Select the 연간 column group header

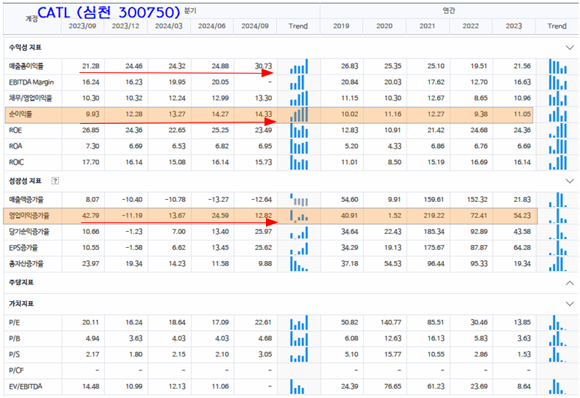(x=450, y=11)
